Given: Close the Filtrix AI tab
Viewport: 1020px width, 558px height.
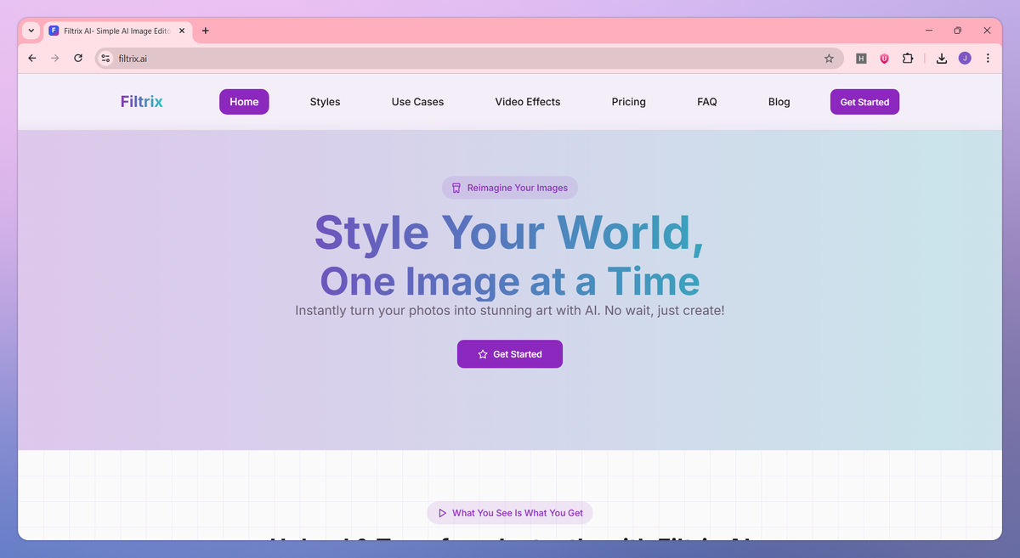Looking at the screenshot, I should click(181, 31).
